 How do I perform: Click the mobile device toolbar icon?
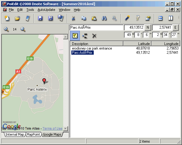[x=28, y=18]
